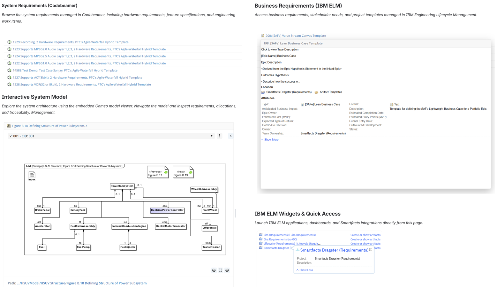Screen dimensions: 497x287
Task: Open 1222:Supports MPEG1.0 Audio Layer link
Action: (89, 63)
